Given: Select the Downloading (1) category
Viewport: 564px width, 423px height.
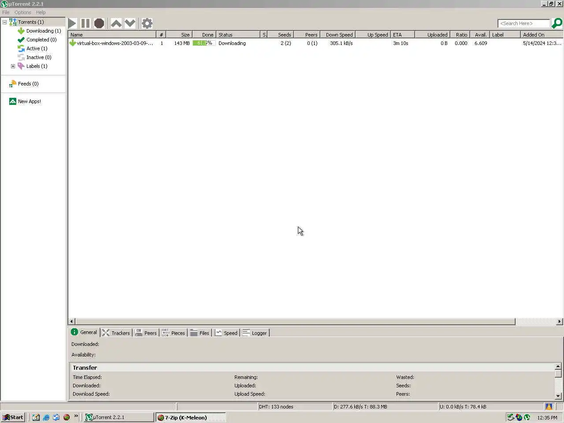Looking at the screenshot, I should click(x=39, y=31).
